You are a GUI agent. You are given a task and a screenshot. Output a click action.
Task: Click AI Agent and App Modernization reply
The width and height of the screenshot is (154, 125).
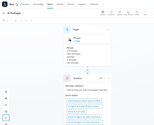pyautogui.click(x=85, y=106)
